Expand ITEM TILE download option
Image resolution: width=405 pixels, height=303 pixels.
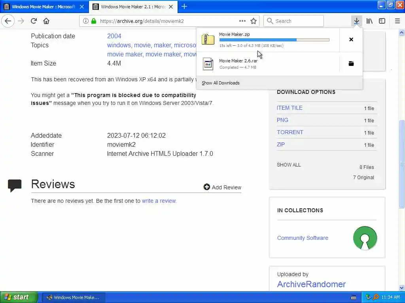(290, 108)
